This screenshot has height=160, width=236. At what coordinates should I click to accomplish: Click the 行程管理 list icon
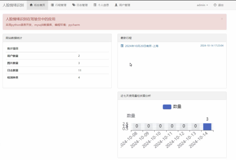(x=52, y=5)
